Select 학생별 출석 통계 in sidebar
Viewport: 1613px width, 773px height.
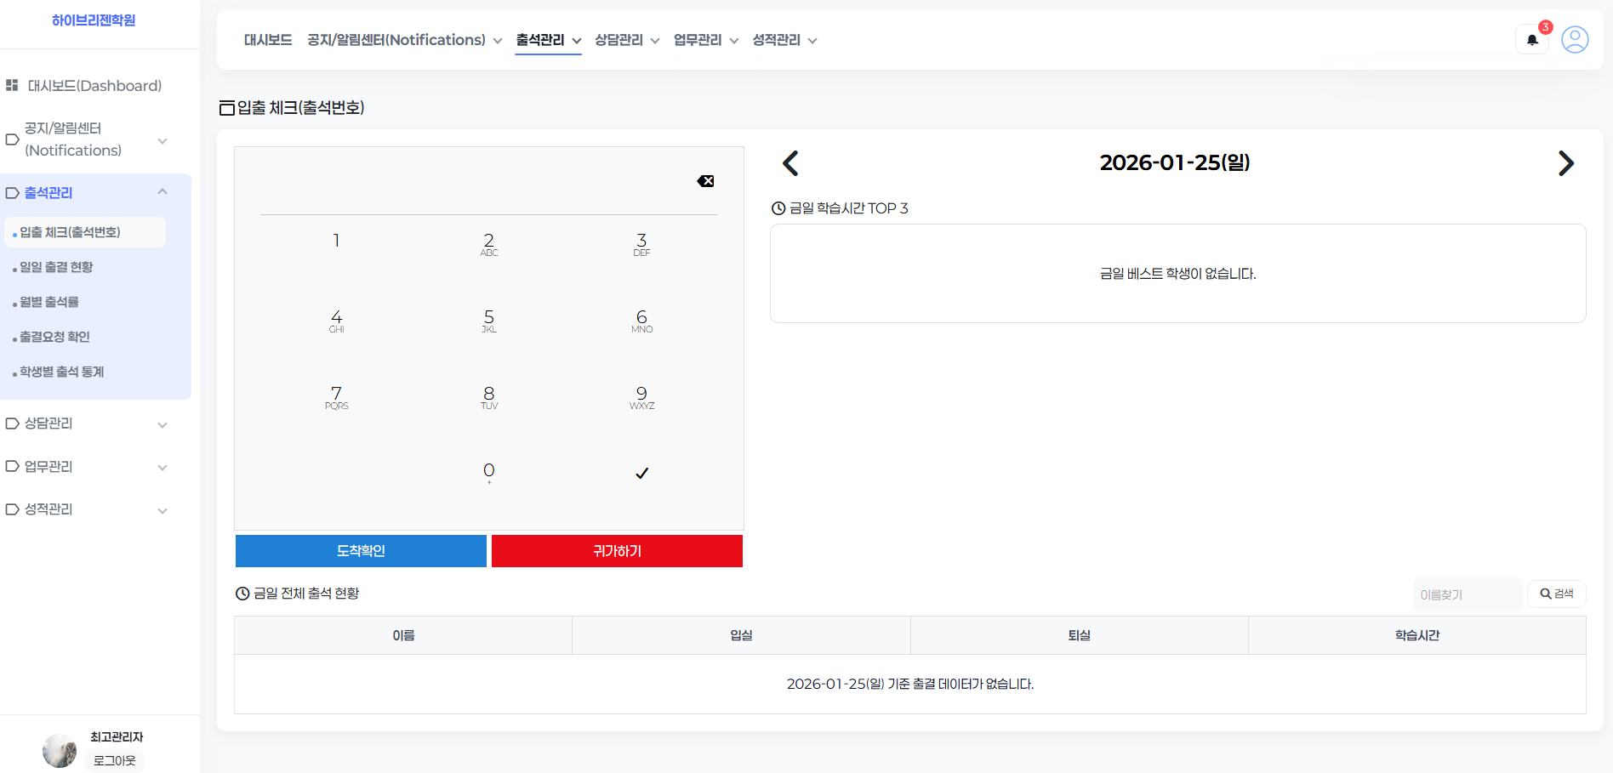click(x=61, y=372)
